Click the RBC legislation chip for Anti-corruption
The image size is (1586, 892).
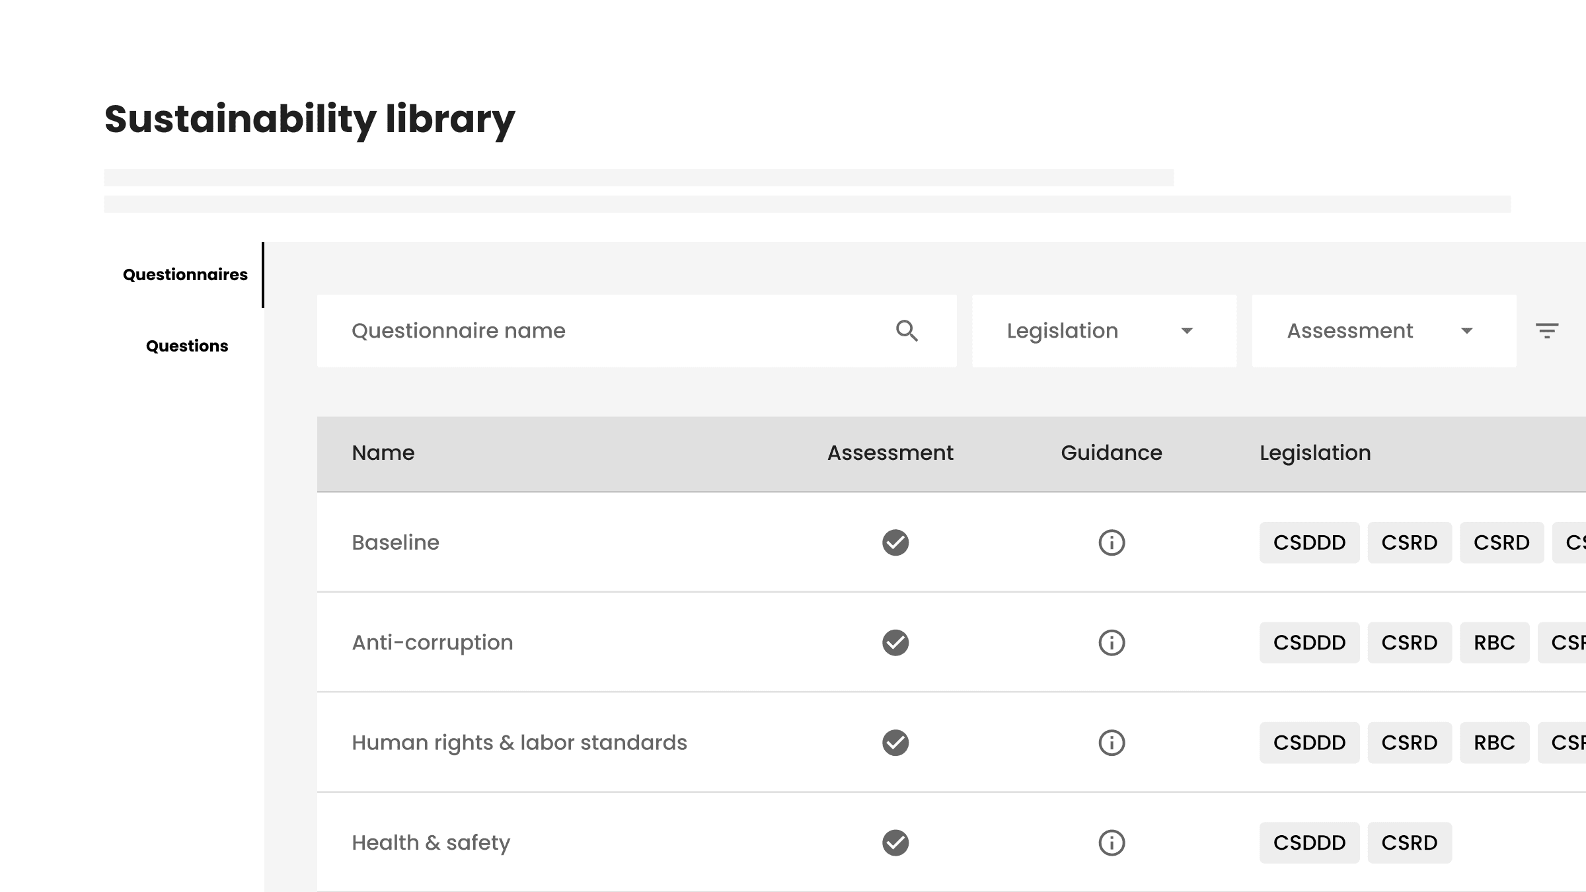coord(1494,642)
